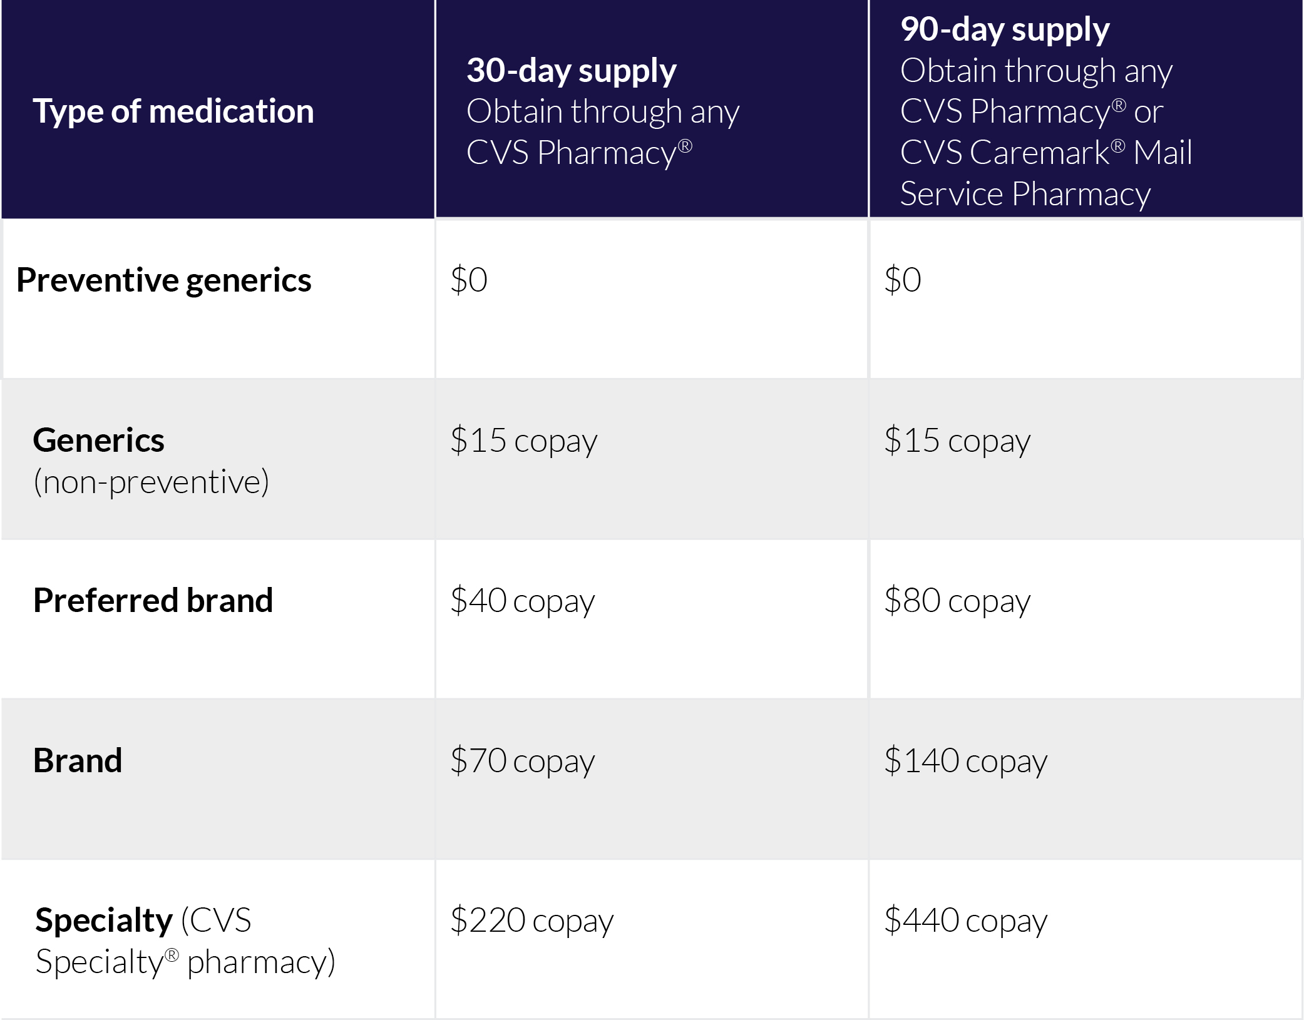This screenshot has width=1304, height=1020.
Task: Click the "$440 copay" cell
Action: pyautogui.click(x=965, y=921)
